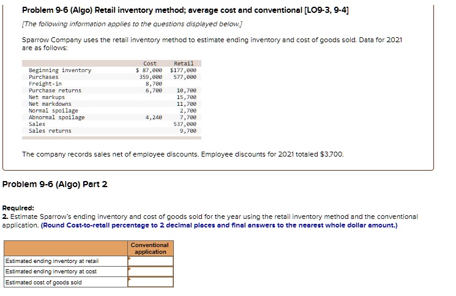
Task: Click the 'Net markups' row label
Action: click(47, 97)
